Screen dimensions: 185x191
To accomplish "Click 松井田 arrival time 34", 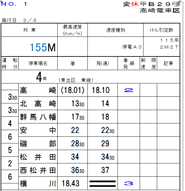I will [75, 157].
